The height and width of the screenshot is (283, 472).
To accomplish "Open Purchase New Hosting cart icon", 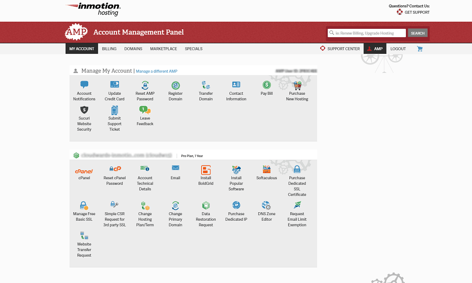I will pos(297,85).
